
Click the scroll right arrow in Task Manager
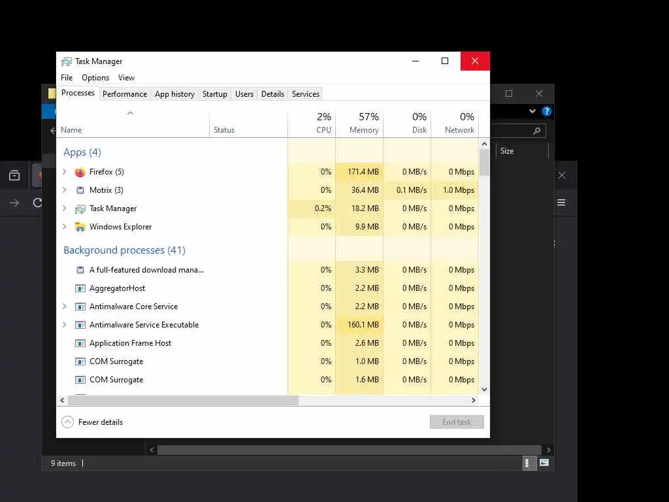point(473,401)
